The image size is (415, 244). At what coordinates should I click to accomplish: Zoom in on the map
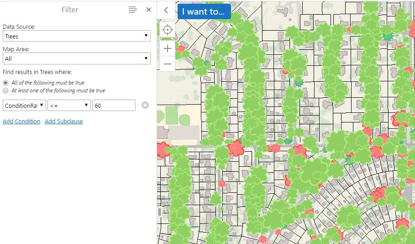167,48
